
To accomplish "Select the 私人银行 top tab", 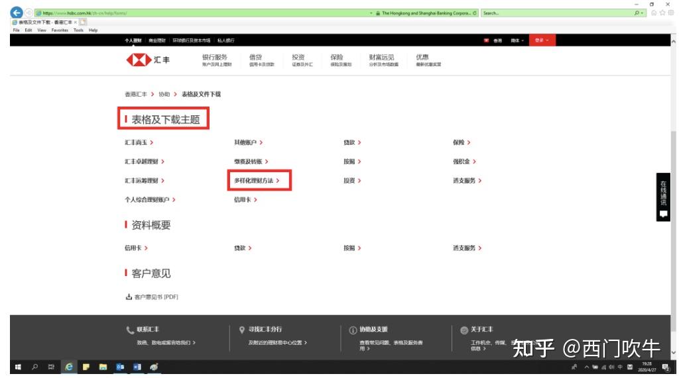I will click(225, 40).
